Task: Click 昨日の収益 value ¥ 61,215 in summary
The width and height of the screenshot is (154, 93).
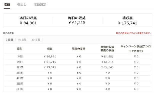Action: click(x=77, y=23)
